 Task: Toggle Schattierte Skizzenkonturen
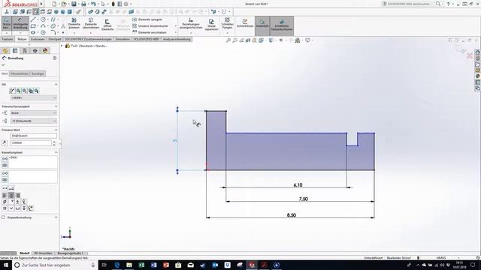tap(282, 25)
